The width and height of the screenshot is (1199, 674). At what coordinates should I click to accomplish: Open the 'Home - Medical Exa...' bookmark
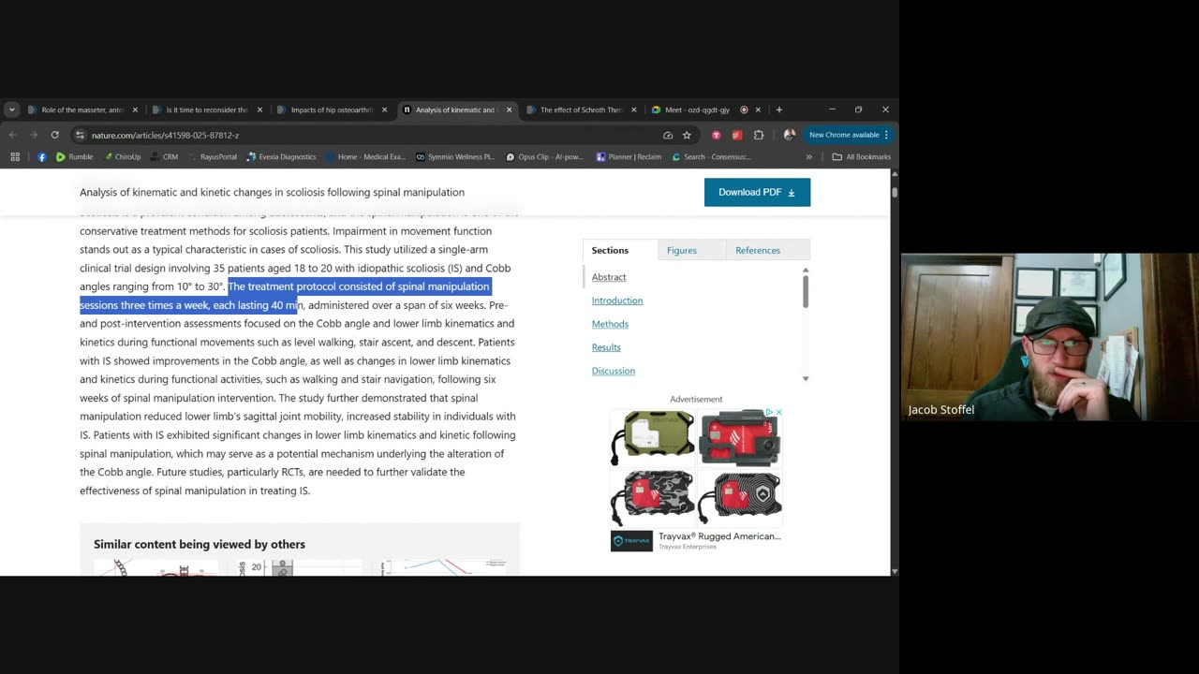tap(364, 156)
